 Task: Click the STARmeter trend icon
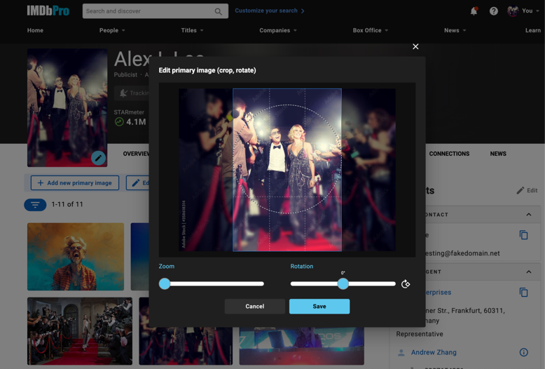[x=119, y=122]
